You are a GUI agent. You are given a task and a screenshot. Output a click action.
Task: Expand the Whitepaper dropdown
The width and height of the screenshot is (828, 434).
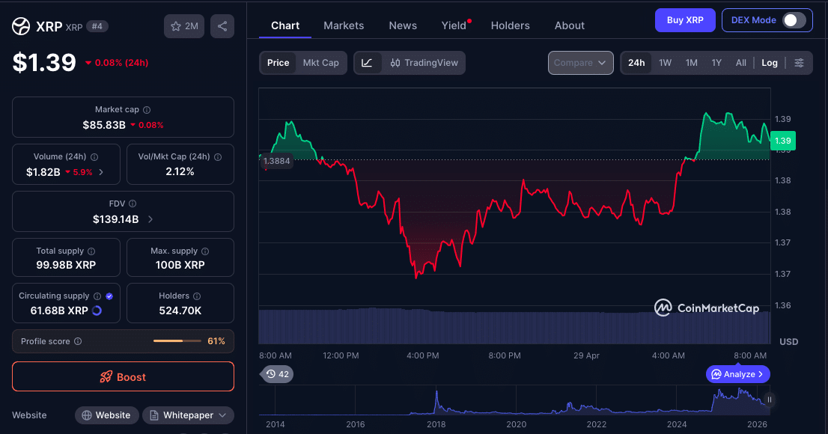189,415
